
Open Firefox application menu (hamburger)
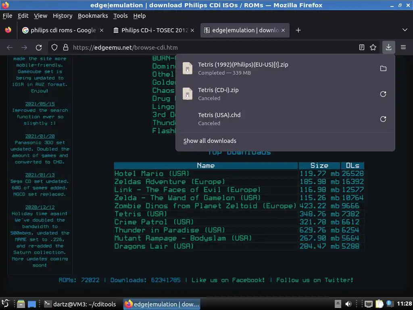pyautogui.click(x=403, y=48)
